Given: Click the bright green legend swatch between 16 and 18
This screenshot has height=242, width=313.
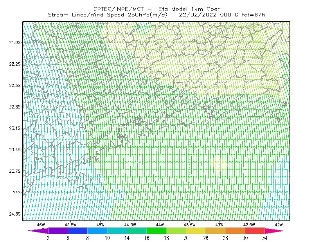Looking at the screenshot, I should point(156,231).
